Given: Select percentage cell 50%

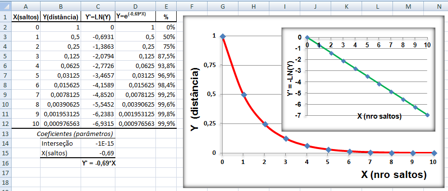Looking at the screenshot, I should (x=166, y=37).
